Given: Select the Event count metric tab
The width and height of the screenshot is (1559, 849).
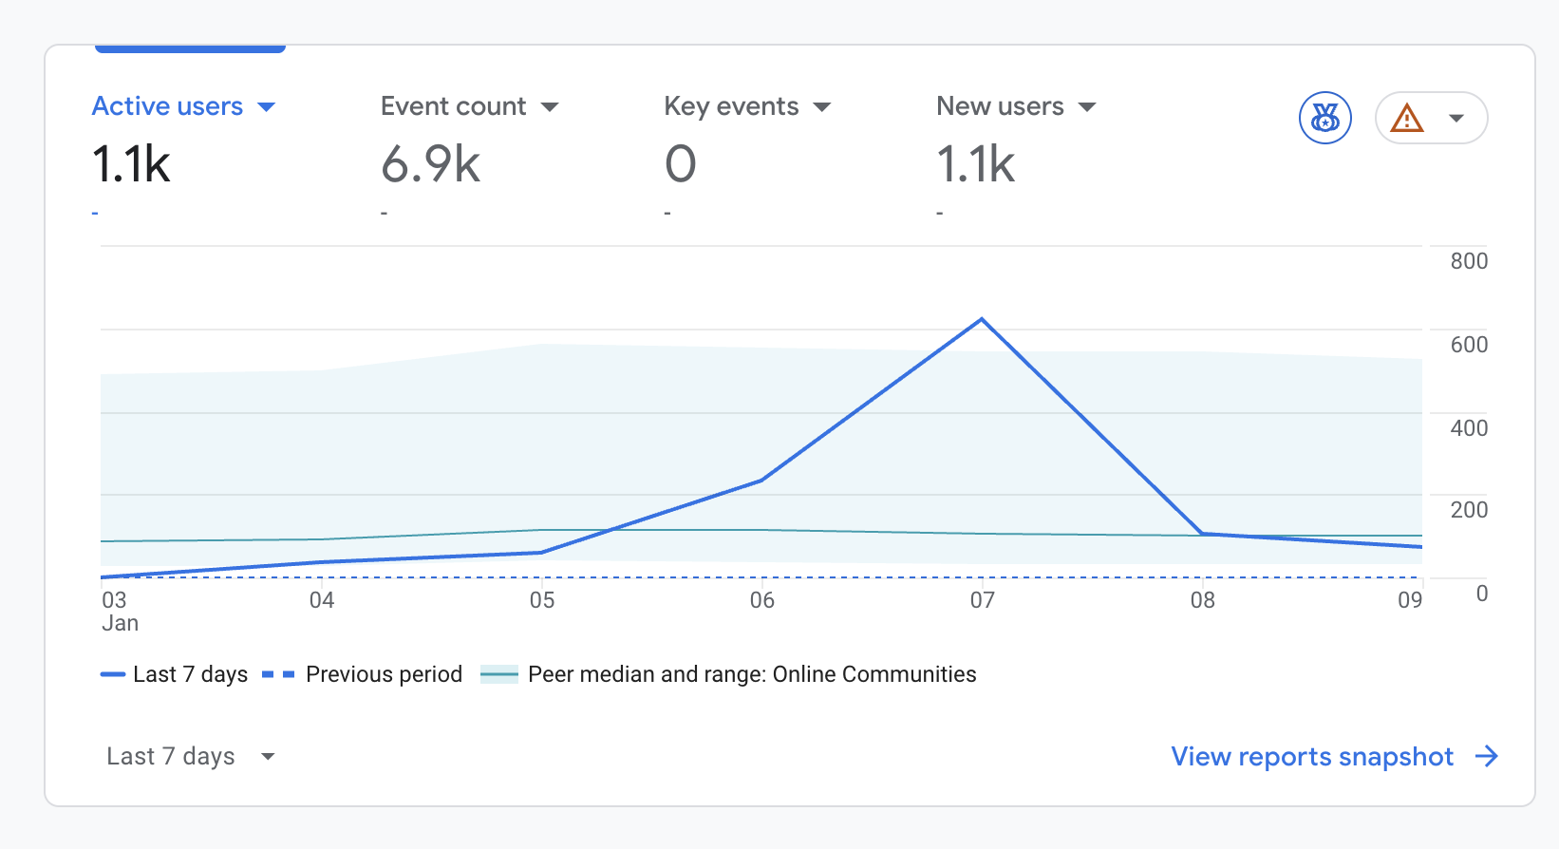Looking at the screenshot, I should pos(454,106).
